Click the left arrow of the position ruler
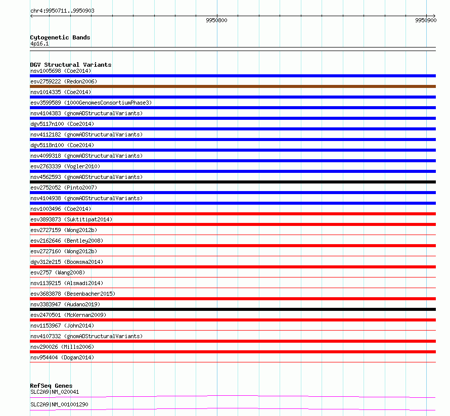The height and width of the screenshot is (416, 450). tap(31, 16)
